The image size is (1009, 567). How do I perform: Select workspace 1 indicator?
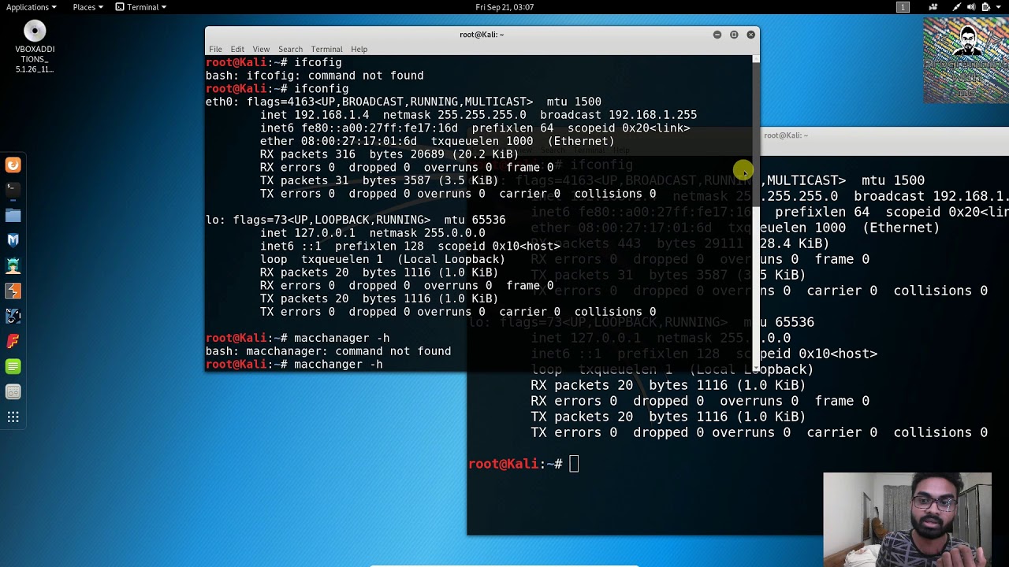[903, 7]
